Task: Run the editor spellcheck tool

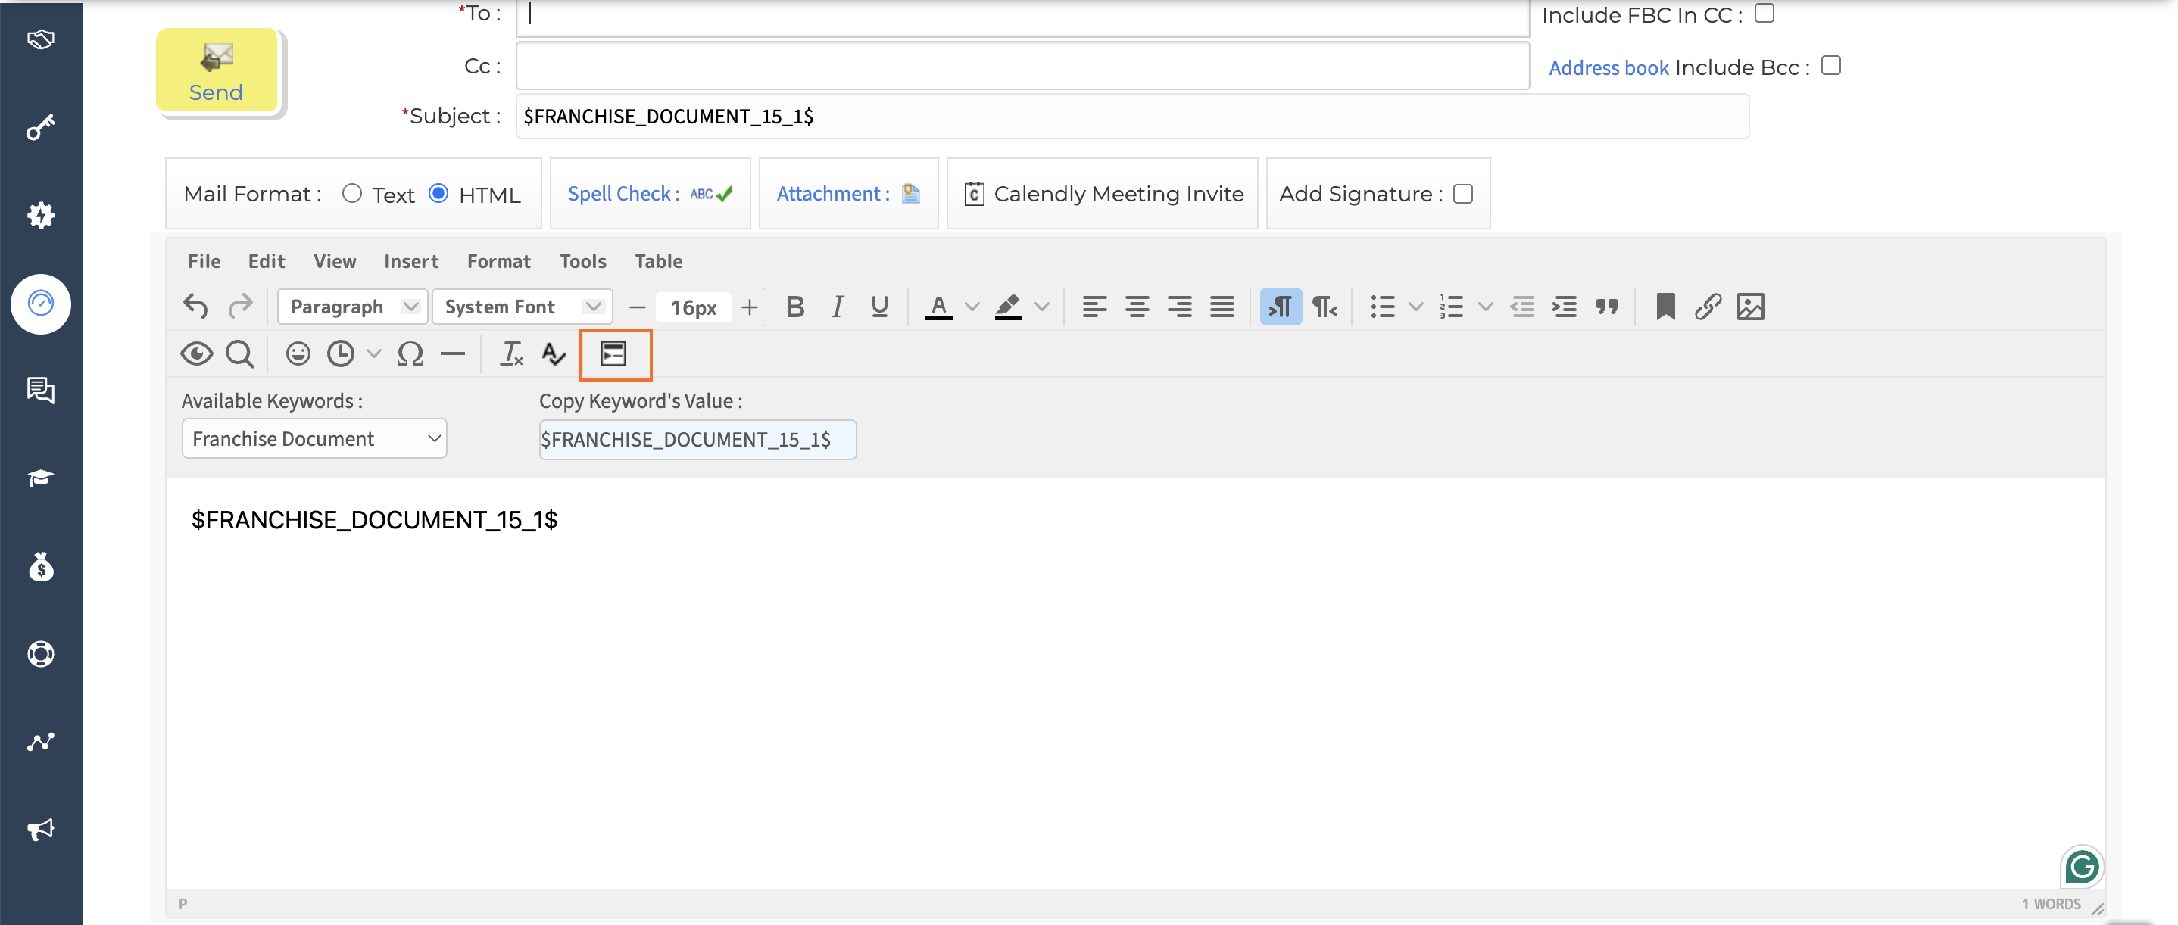Action: [x=554, y=353]
